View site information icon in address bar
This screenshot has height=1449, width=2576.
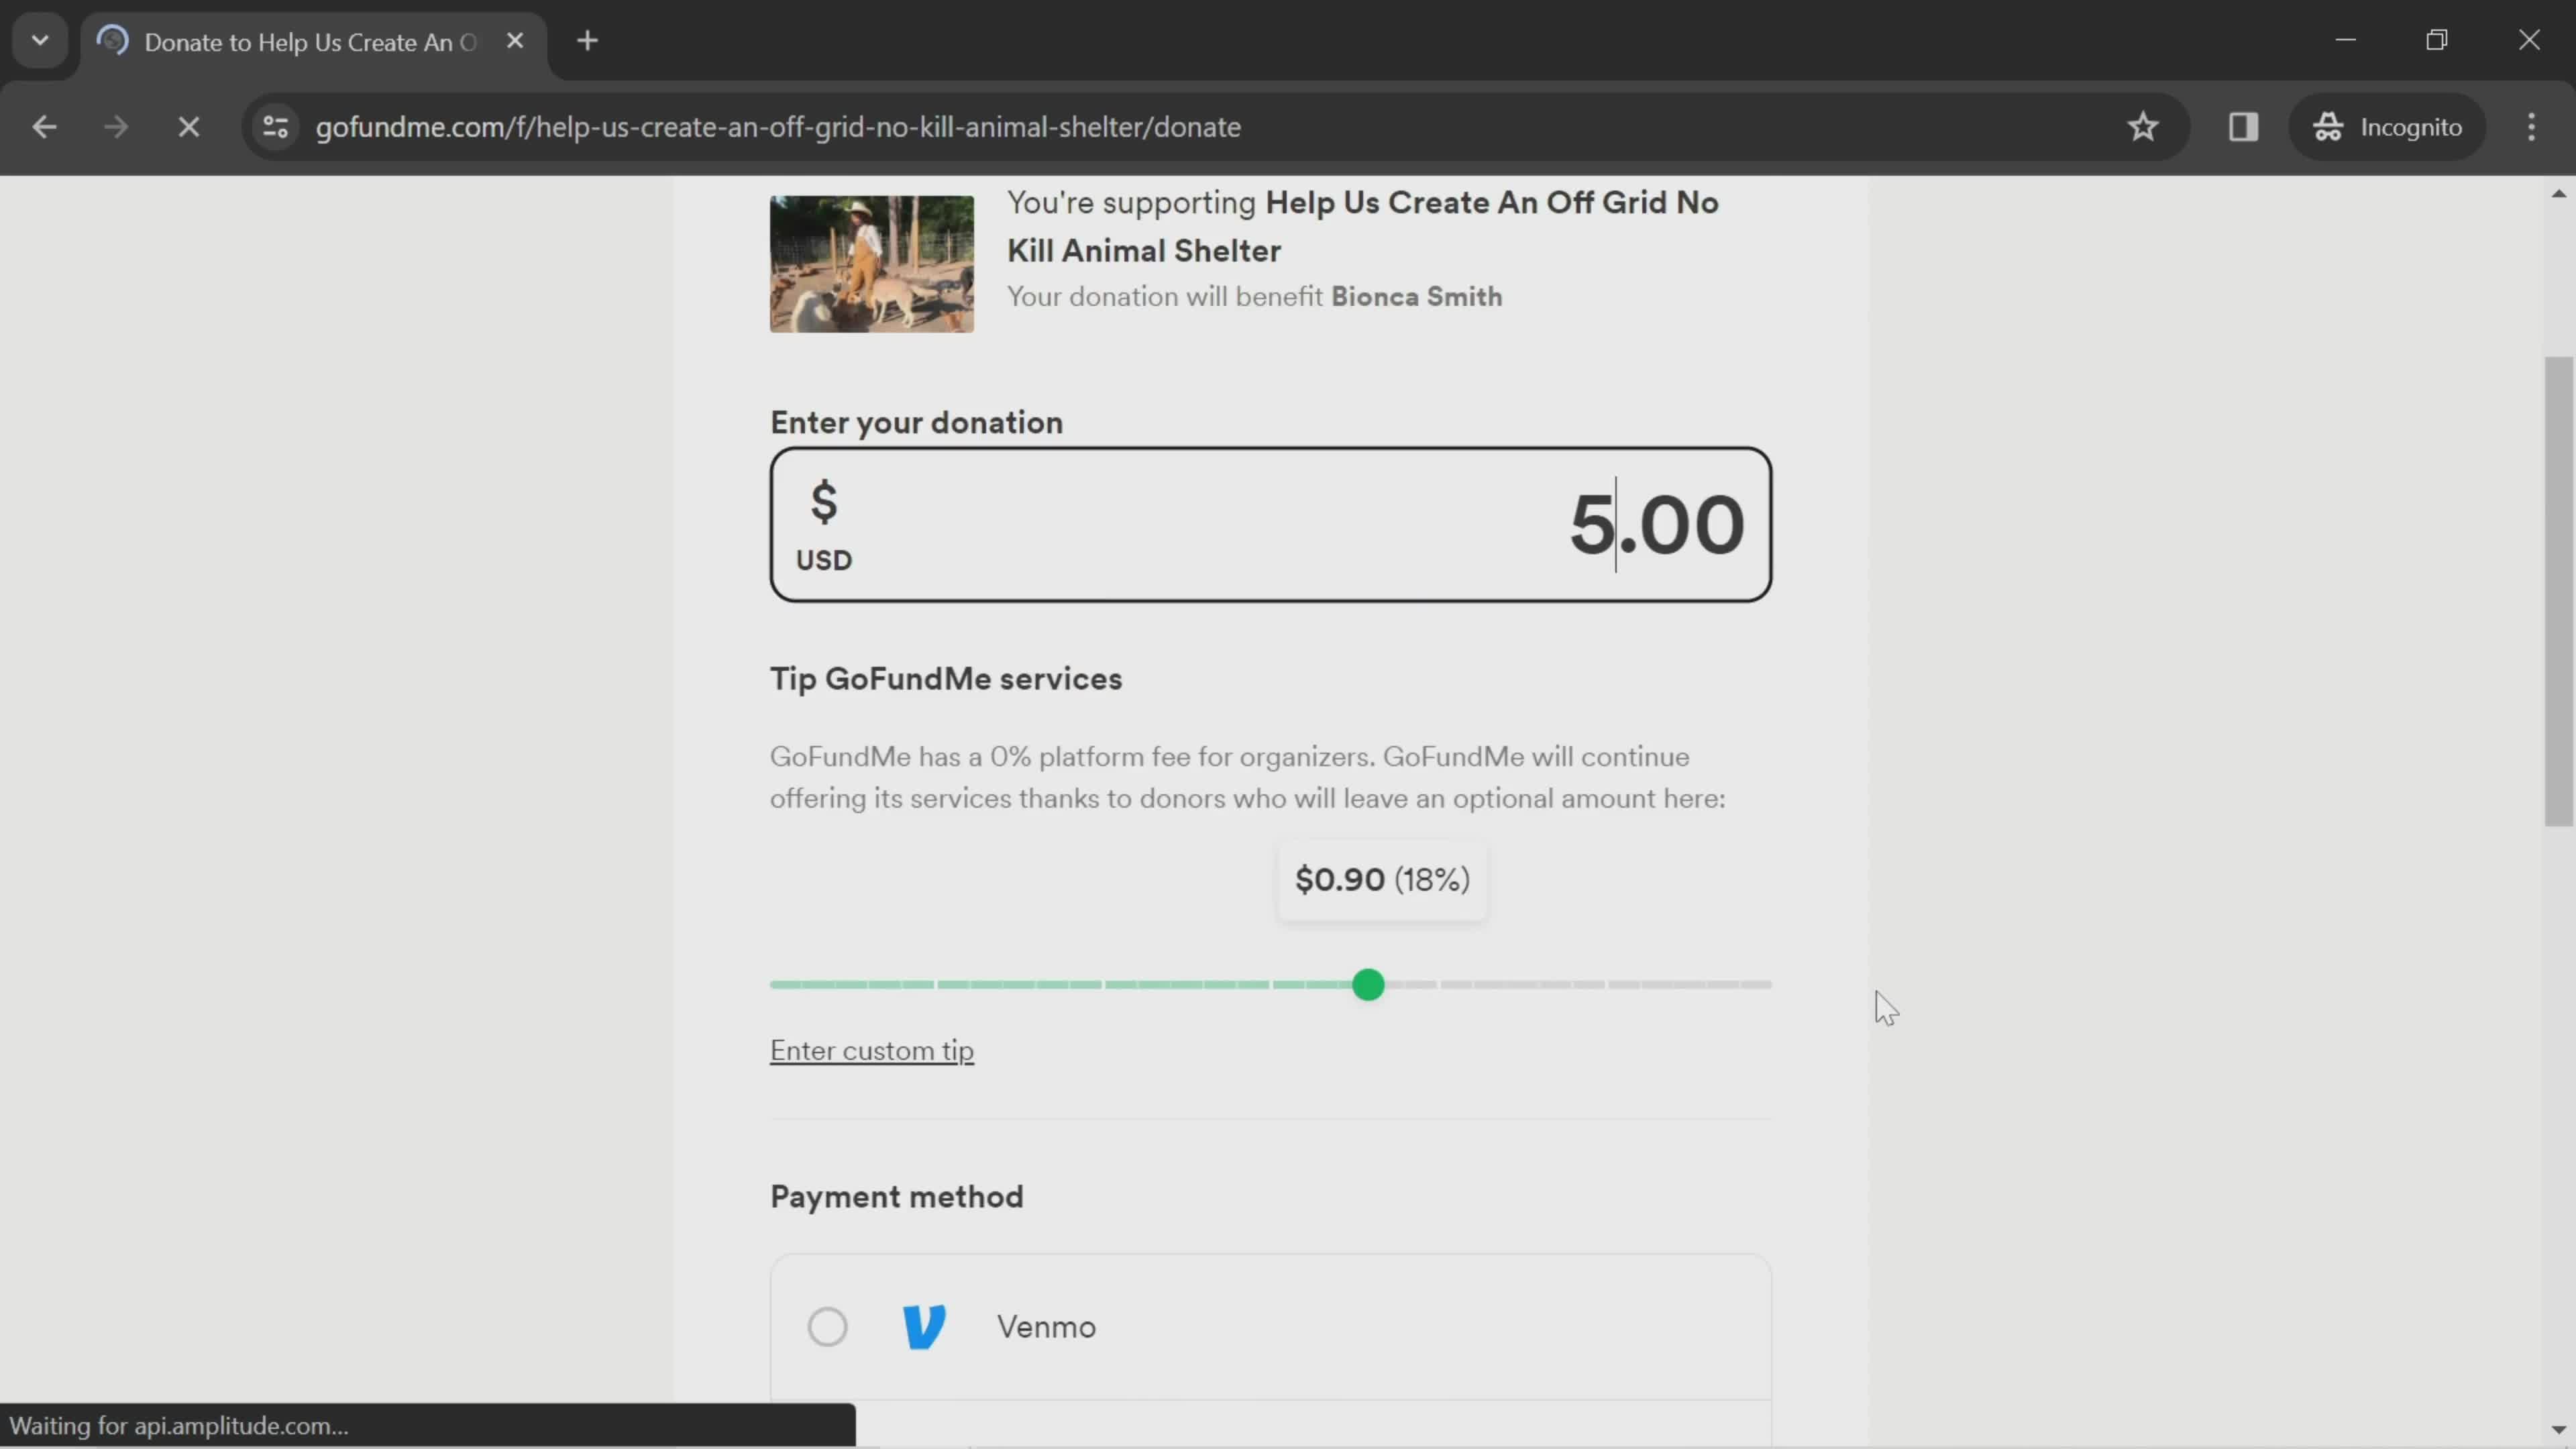coord(276,127)
